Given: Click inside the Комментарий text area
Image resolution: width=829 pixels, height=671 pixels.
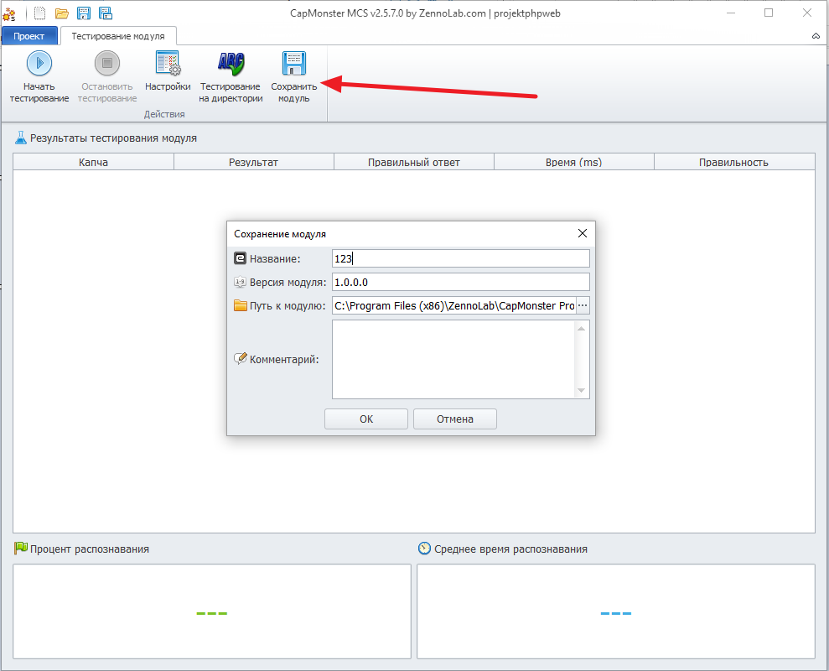Looking at the screenshot, I should pos(453,359).
